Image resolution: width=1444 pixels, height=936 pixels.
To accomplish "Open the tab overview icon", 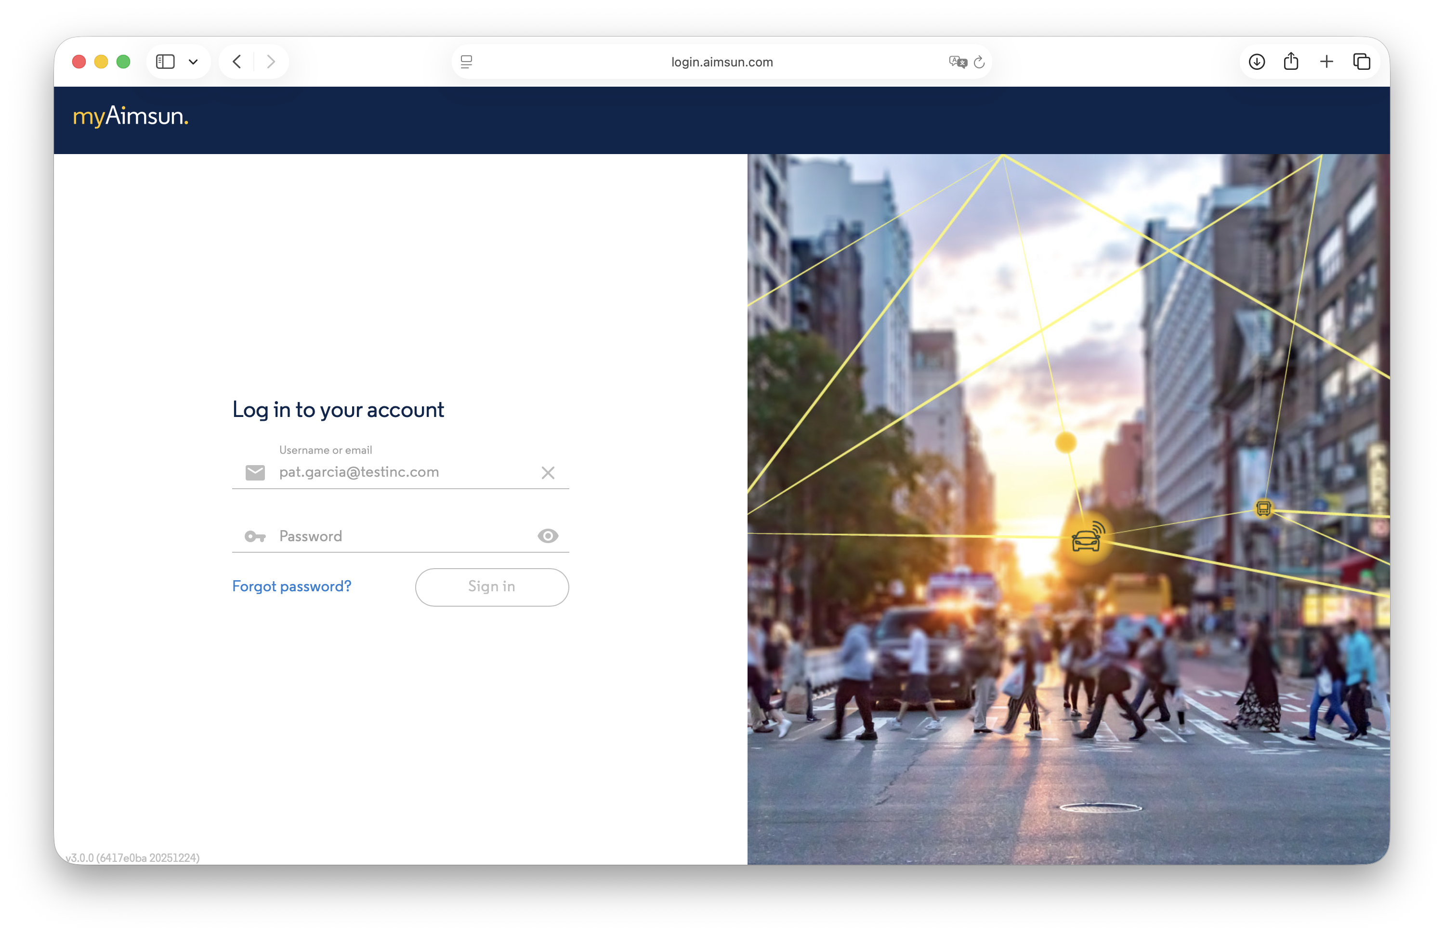I will (1362, 61).
